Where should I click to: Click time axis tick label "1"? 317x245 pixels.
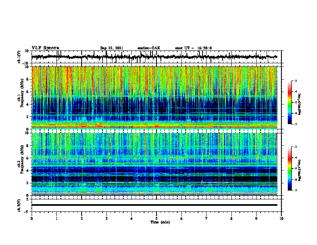point(56,219)
